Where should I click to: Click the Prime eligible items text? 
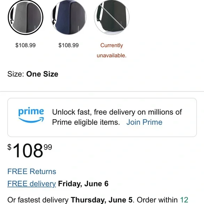[x=86, y=122]
